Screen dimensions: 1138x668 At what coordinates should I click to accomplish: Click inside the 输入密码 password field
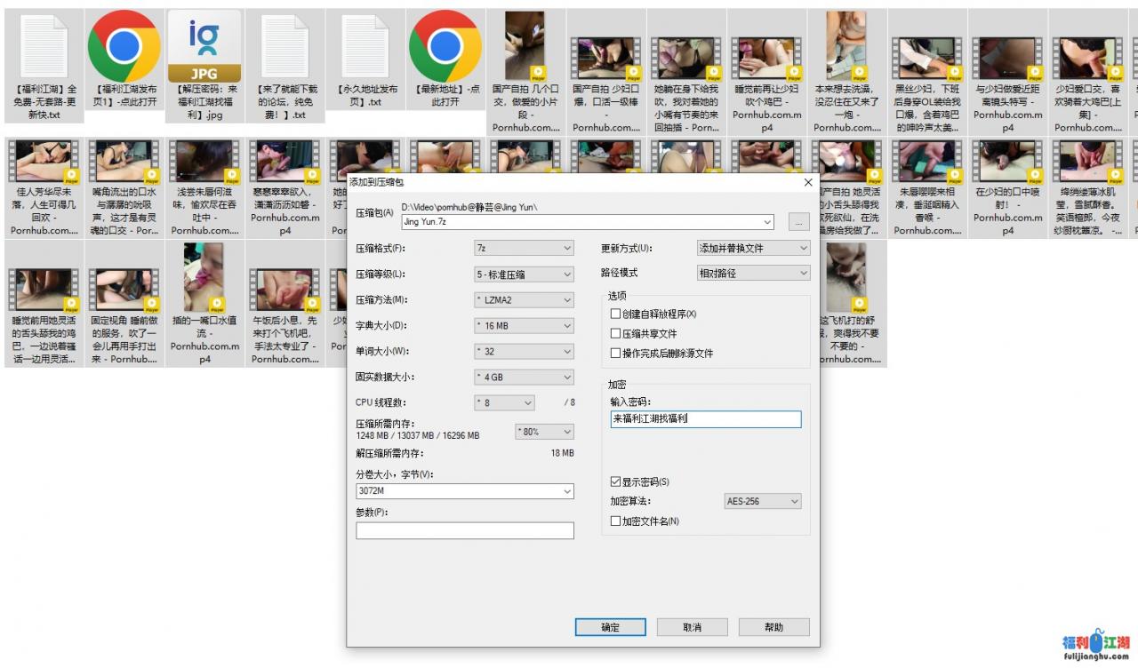pos(705,418)
